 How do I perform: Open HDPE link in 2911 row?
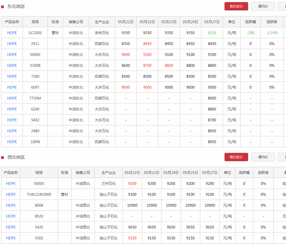tap(12, 44)
